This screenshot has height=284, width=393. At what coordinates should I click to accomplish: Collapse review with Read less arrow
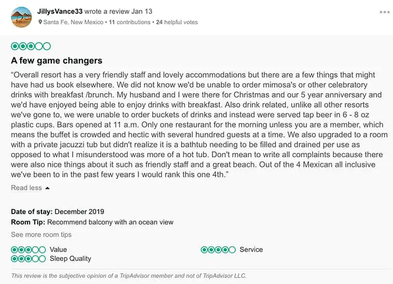tap(48, 188)
